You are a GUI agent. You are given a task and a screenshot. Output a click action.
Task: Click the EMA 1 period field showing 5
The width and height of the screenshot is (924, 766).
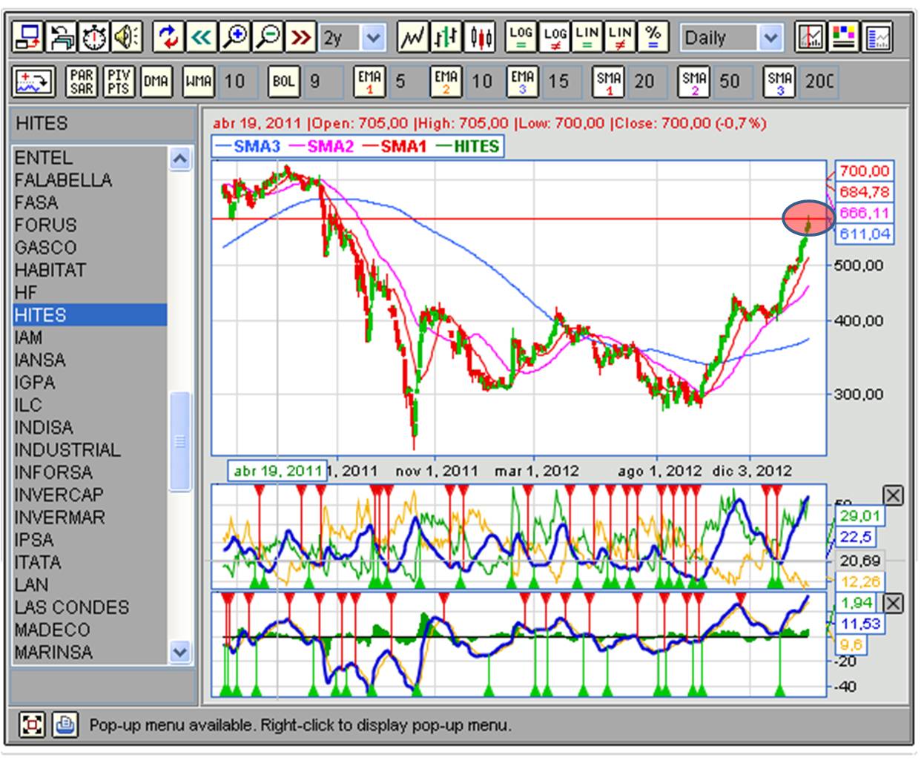point(403,82)
